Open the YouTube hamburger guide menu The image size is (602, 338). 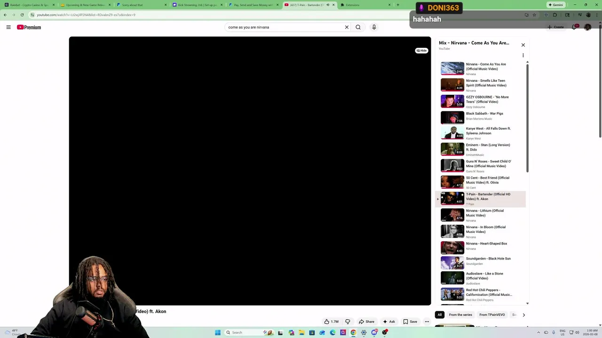8,27
